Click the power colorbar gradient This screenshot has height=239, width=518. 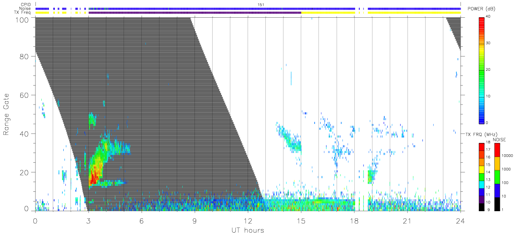[482, 70]
